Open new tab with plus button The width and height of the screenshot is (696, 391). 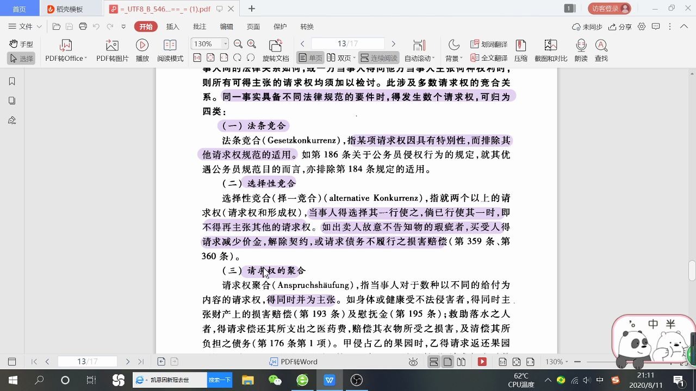click(251, 9)
